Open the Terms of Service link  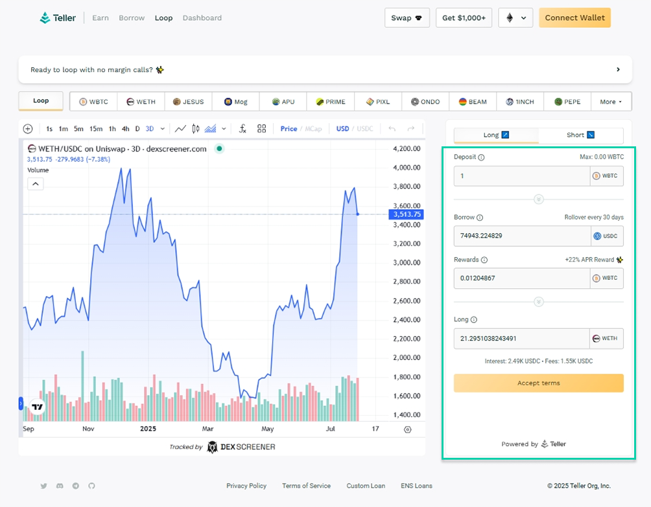[x=307, y=486]
